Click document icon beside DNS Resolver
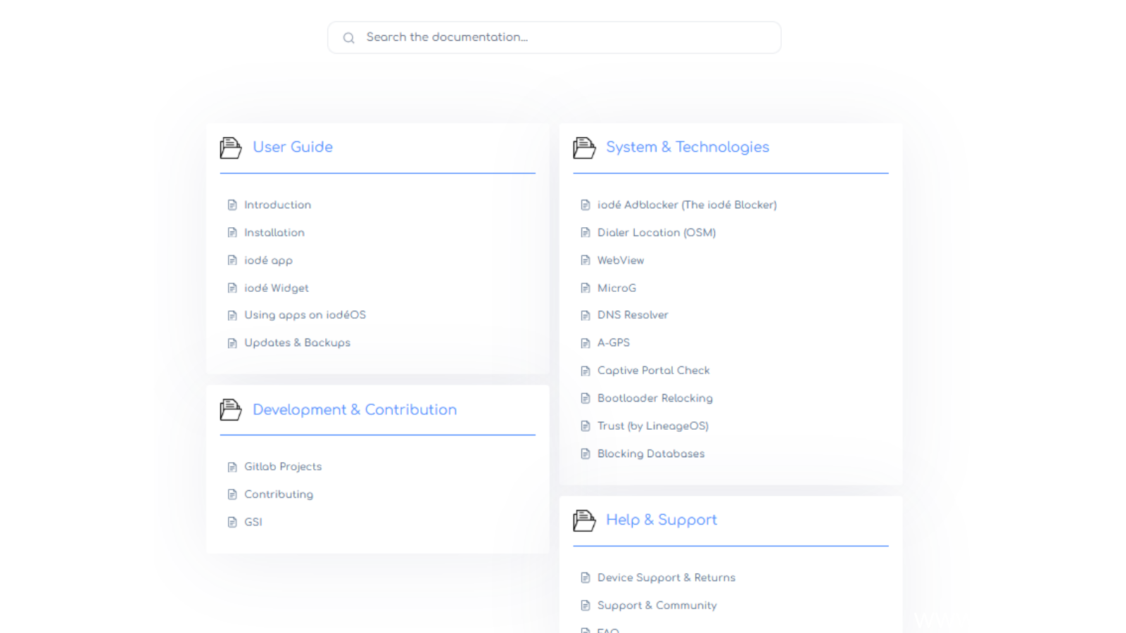Screen dimensions: 1126x633 586,316
